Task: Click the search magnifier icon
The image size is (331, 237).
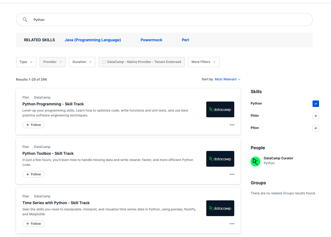Action: pyautogui.click(x=25, y=20)
